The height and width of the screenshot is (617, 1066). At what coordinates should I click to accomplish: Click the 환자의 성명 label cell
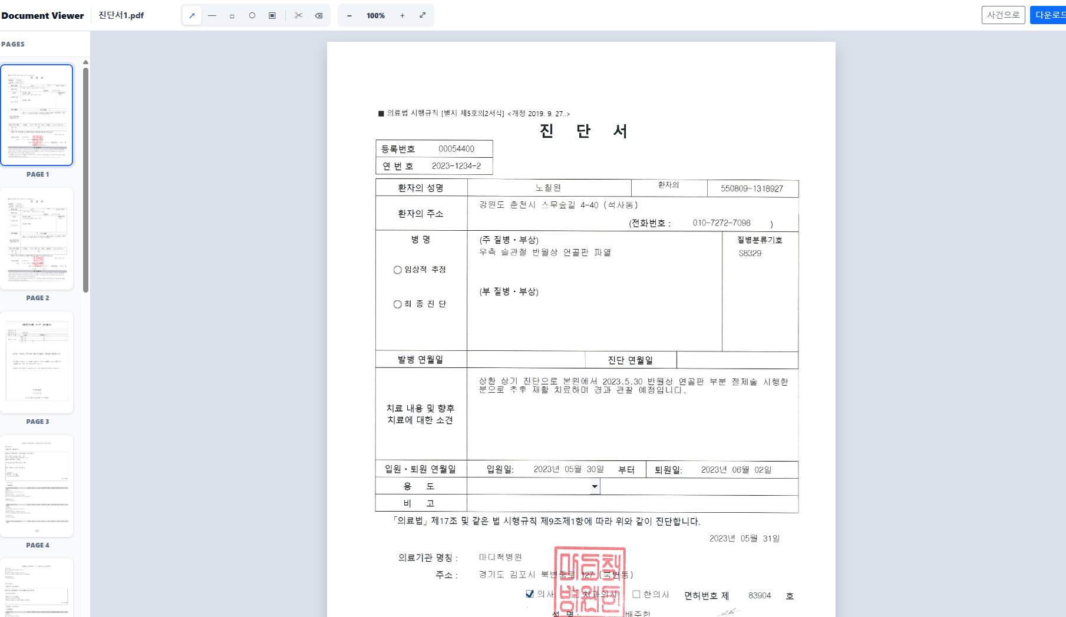point(421,188)
